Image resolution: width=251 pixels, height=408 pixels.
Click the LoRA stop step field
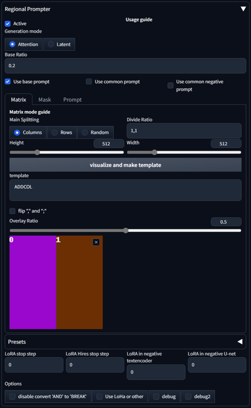[x=34, y=365]
